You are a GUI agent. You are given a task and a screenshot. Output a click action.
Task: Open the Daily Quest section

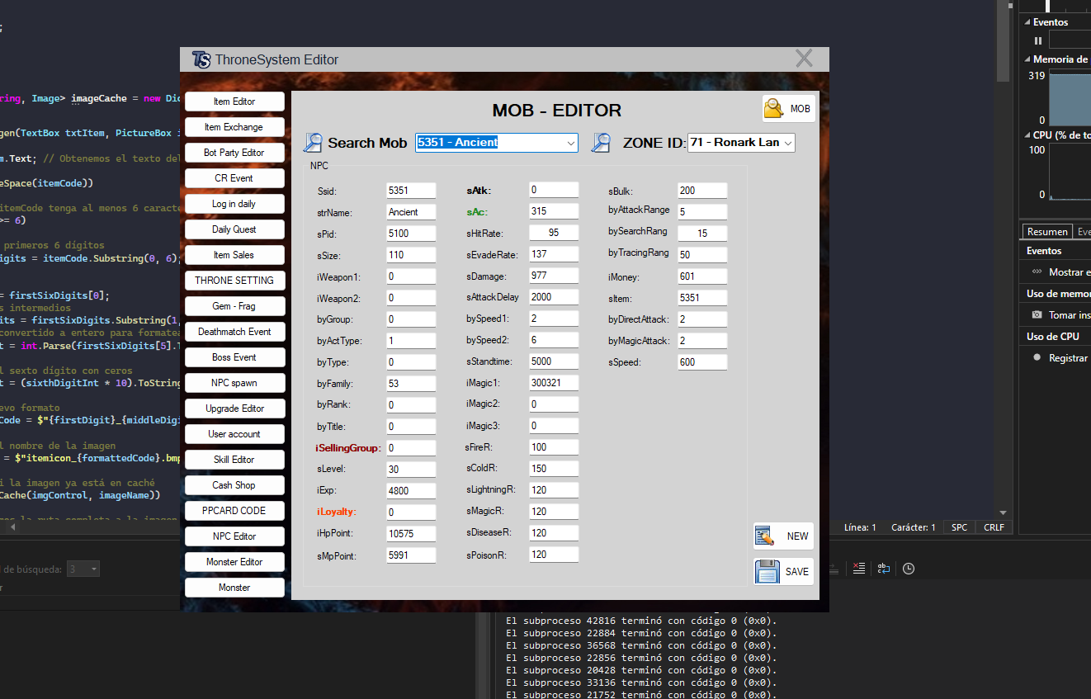click(x=234, y=229)
